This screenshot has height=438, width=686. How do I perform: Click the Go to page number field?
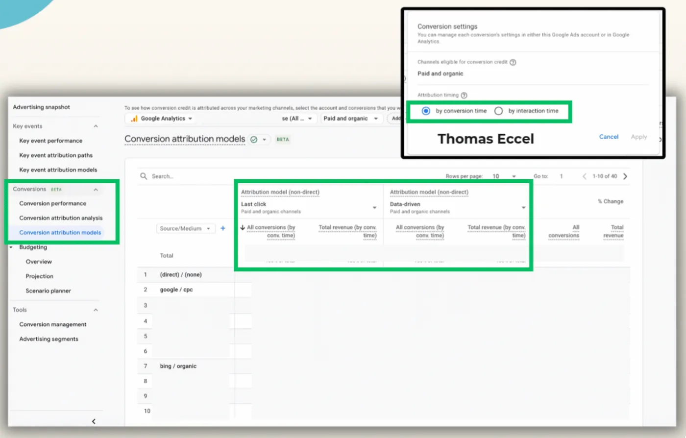tap(562, 176)
